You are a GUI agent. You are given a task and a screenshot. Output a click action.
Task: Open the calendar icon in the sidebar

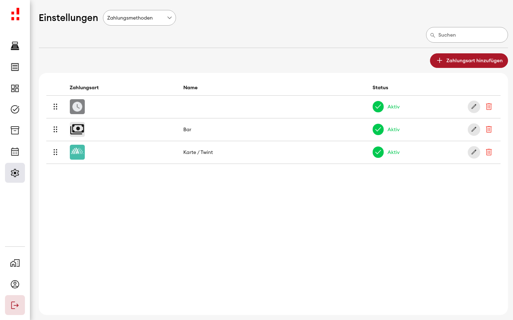coord(15,152)
